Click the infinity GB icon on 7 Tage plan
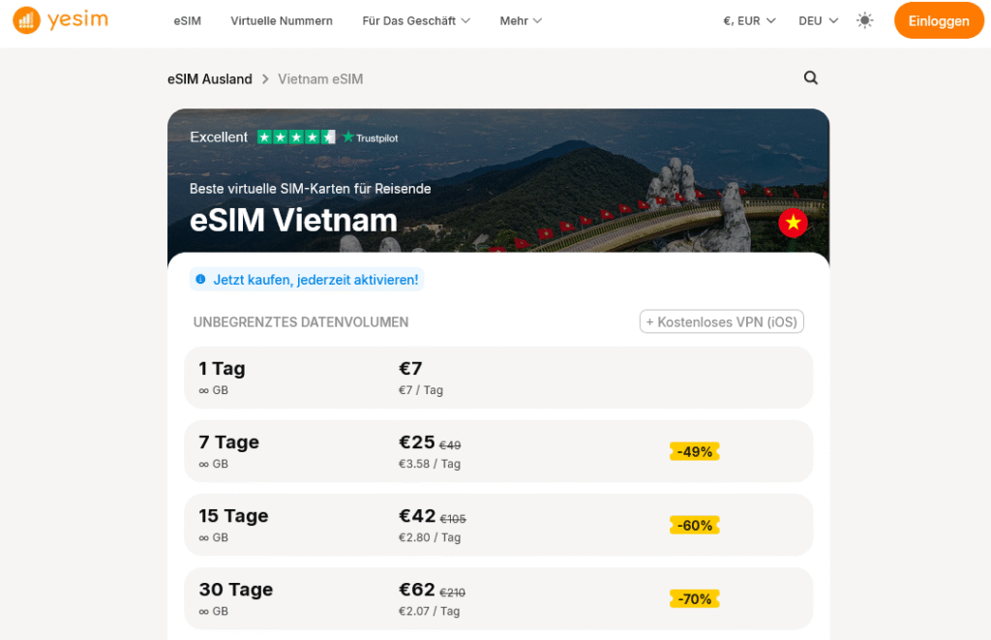 [204, 463]
